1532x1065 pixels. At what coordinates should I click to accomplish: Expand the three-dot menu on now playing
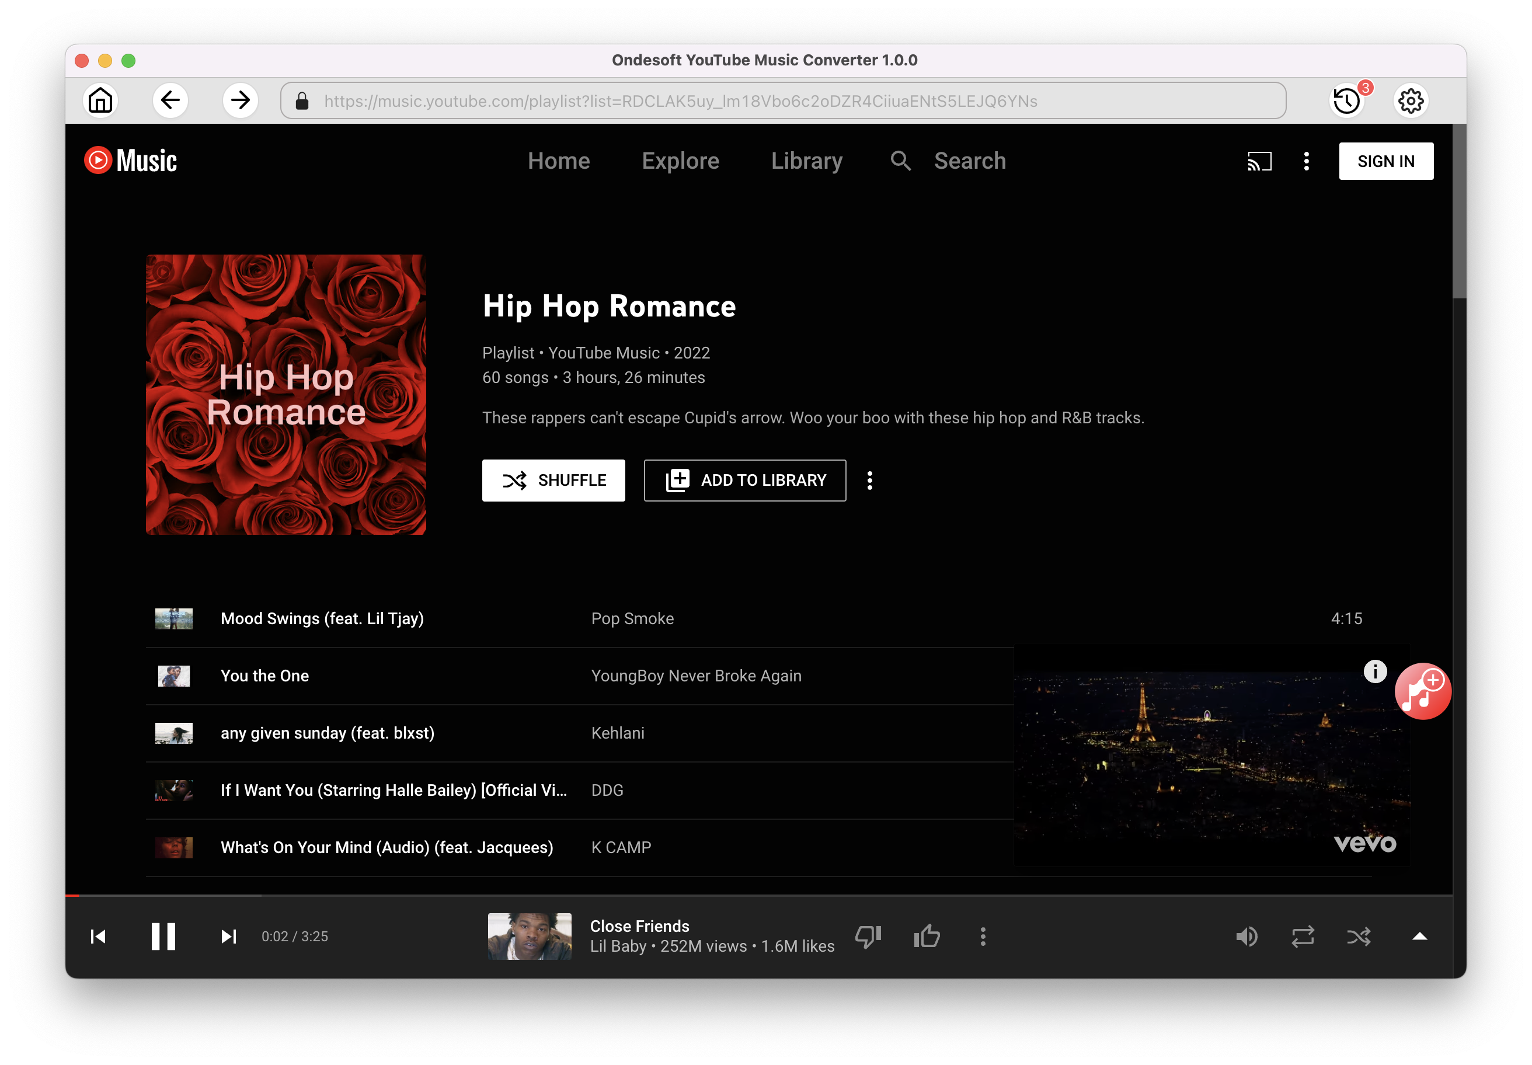click(x=983, y=937)
